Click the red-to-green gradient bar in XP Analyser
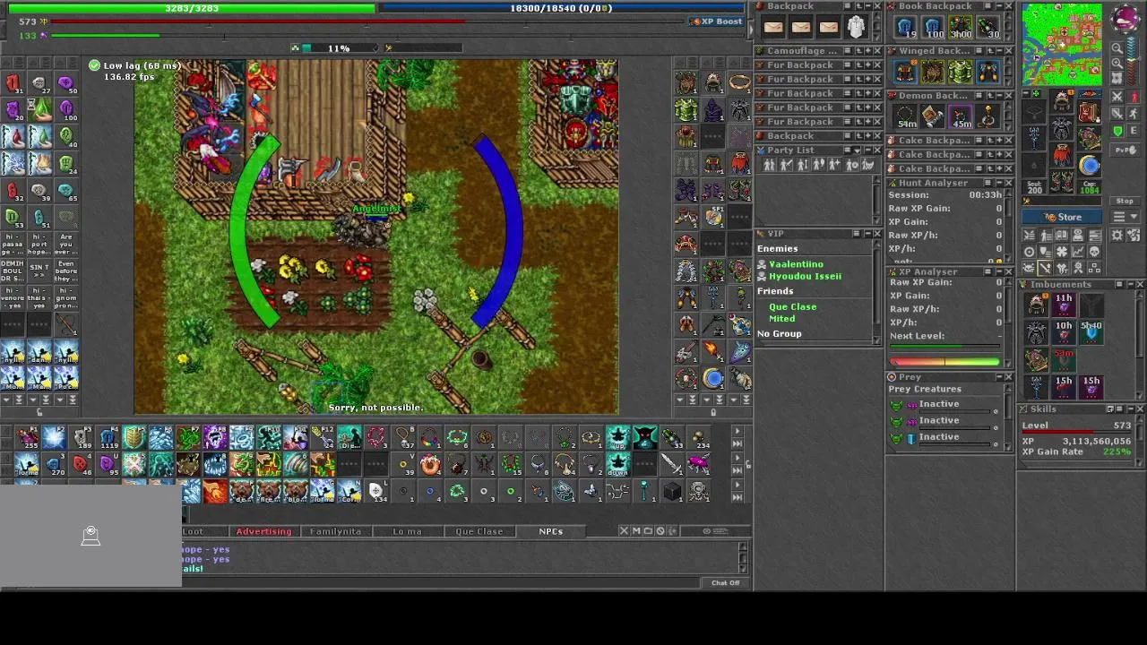This screenshot has width=1147, height=645. coord(945,362)
